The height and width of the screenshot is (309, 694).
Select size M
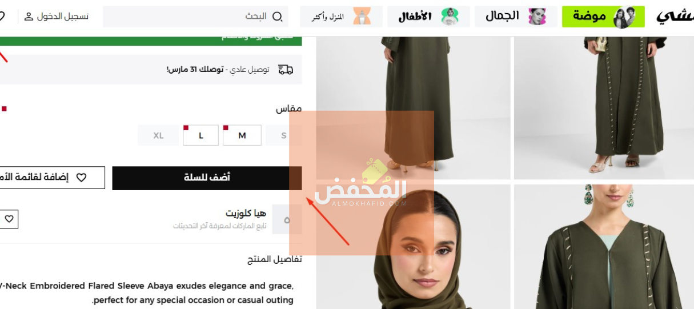[x=242, y=135]
